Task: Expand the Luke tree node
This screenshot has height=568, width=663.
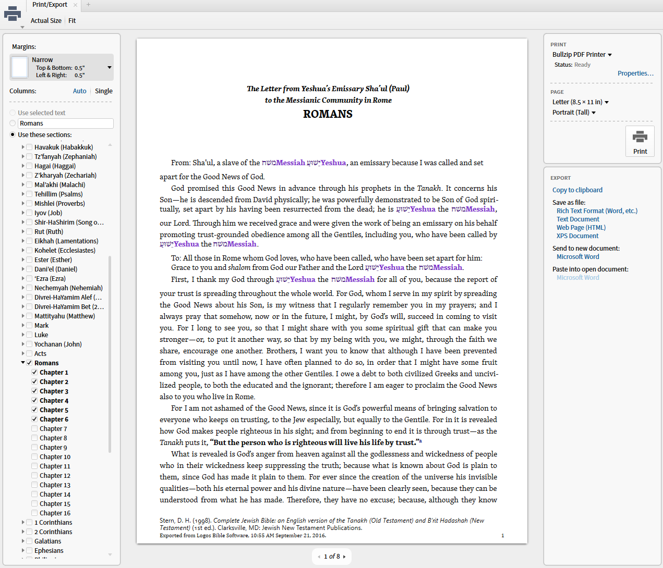Action: pyautogui.click(x=23, y=335)
